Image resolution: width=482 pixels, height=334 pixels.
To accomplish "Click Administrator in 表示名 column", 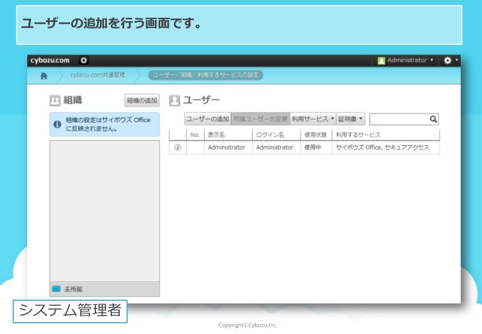I will click(226, 147).
